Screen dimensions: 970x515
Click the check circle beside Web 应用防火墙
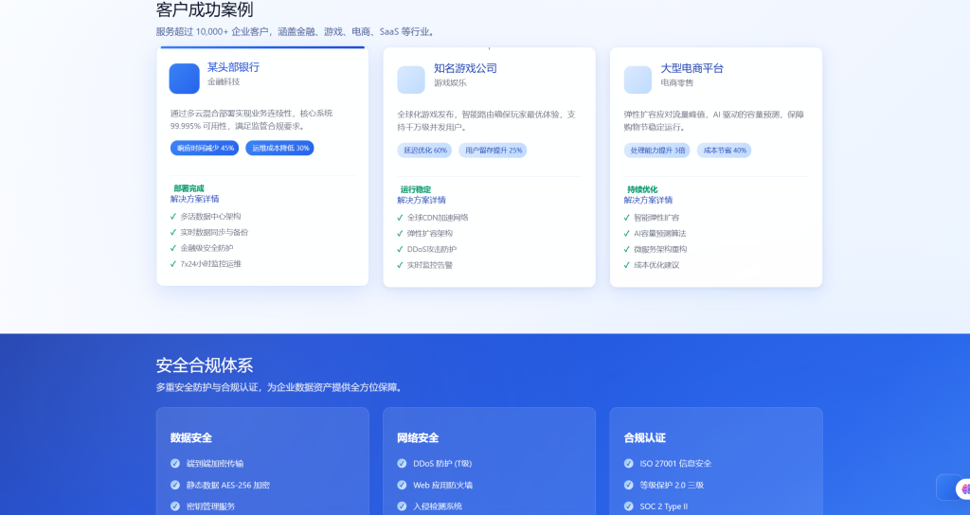(402, 485)
